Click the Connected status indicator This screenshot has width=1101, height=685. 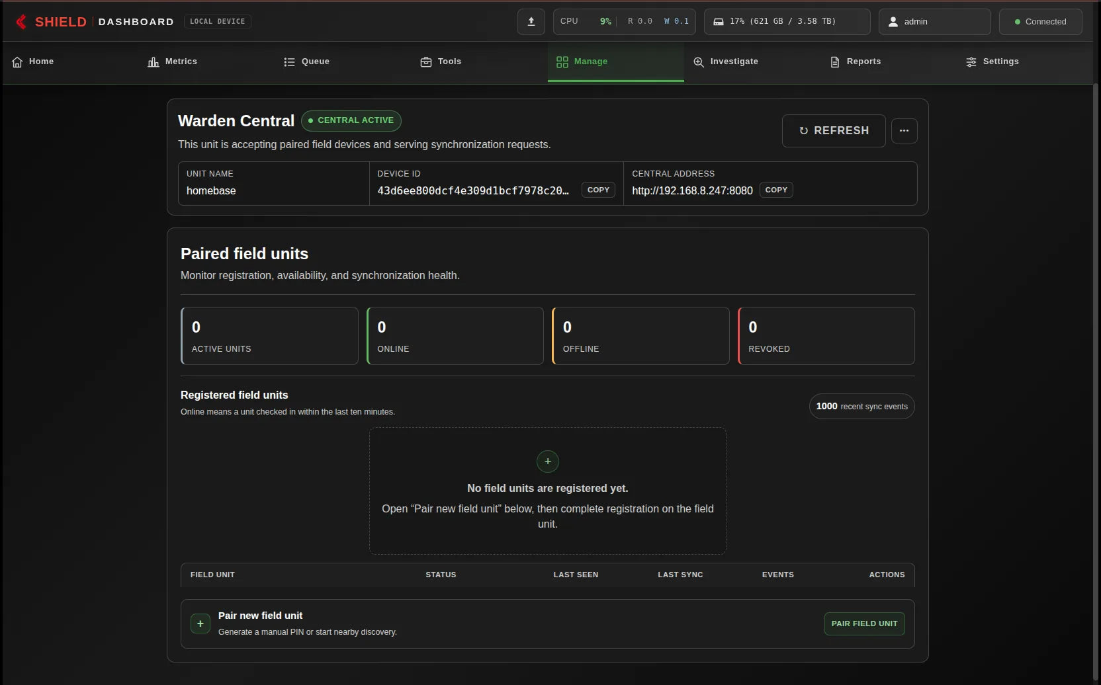1041,22
